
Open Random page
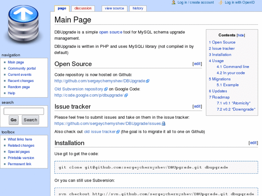pos(19,87)
